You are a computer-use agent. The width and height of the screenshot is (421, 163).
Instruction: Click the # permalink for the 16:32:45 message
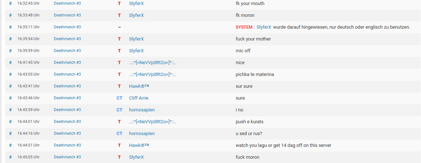pyautogui.click(x=10, y=4)
